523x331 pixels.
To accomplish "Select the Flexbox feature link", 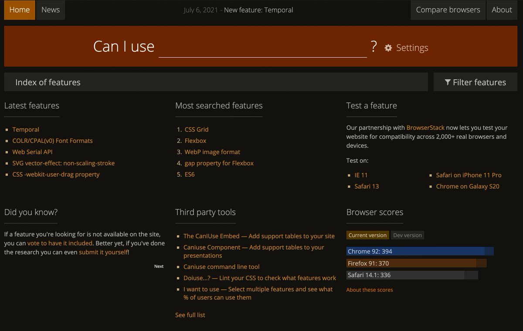I will coord(195,141).
